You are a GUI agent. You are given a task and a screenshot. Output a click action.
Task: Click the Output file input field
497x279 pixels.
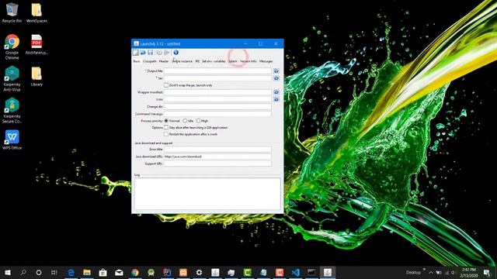pyautogui.click(x=217, y=71)
